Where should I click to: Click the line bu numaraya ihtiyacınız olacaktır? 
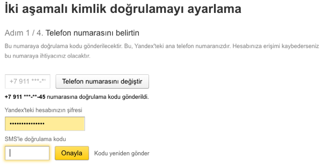coord(48,56)
